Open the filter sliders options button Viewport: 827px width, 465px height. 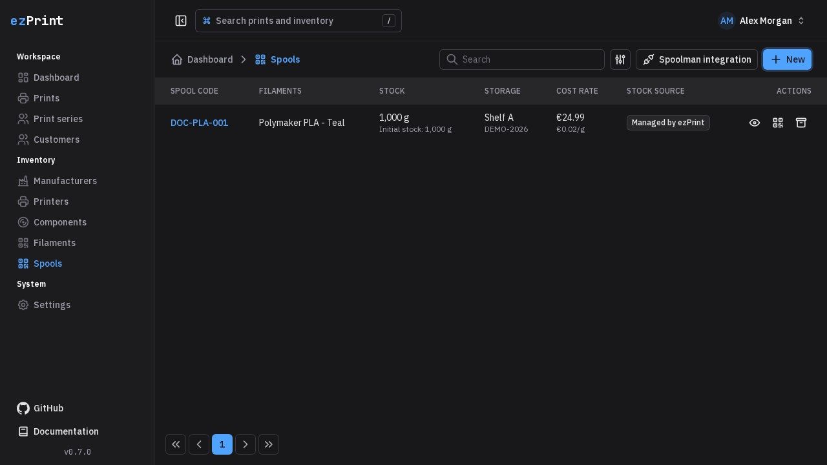tap(620, 59)
